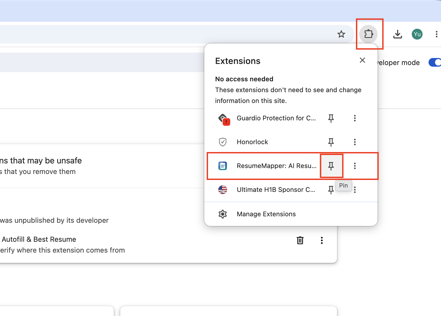This screenshot has height=316, width=441.
Task: Open the Extensions puzzle icon in toolbar
Action: [x=368, y=34]
